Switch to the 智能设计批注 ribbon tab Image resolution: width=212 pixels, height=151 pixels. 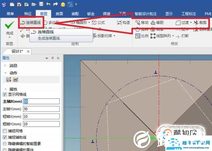tap(146, 14)
